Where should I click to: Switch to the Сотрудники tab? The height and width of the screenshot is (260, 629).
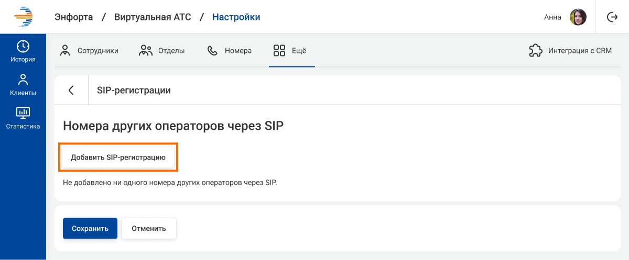click(x=89, y=51)
